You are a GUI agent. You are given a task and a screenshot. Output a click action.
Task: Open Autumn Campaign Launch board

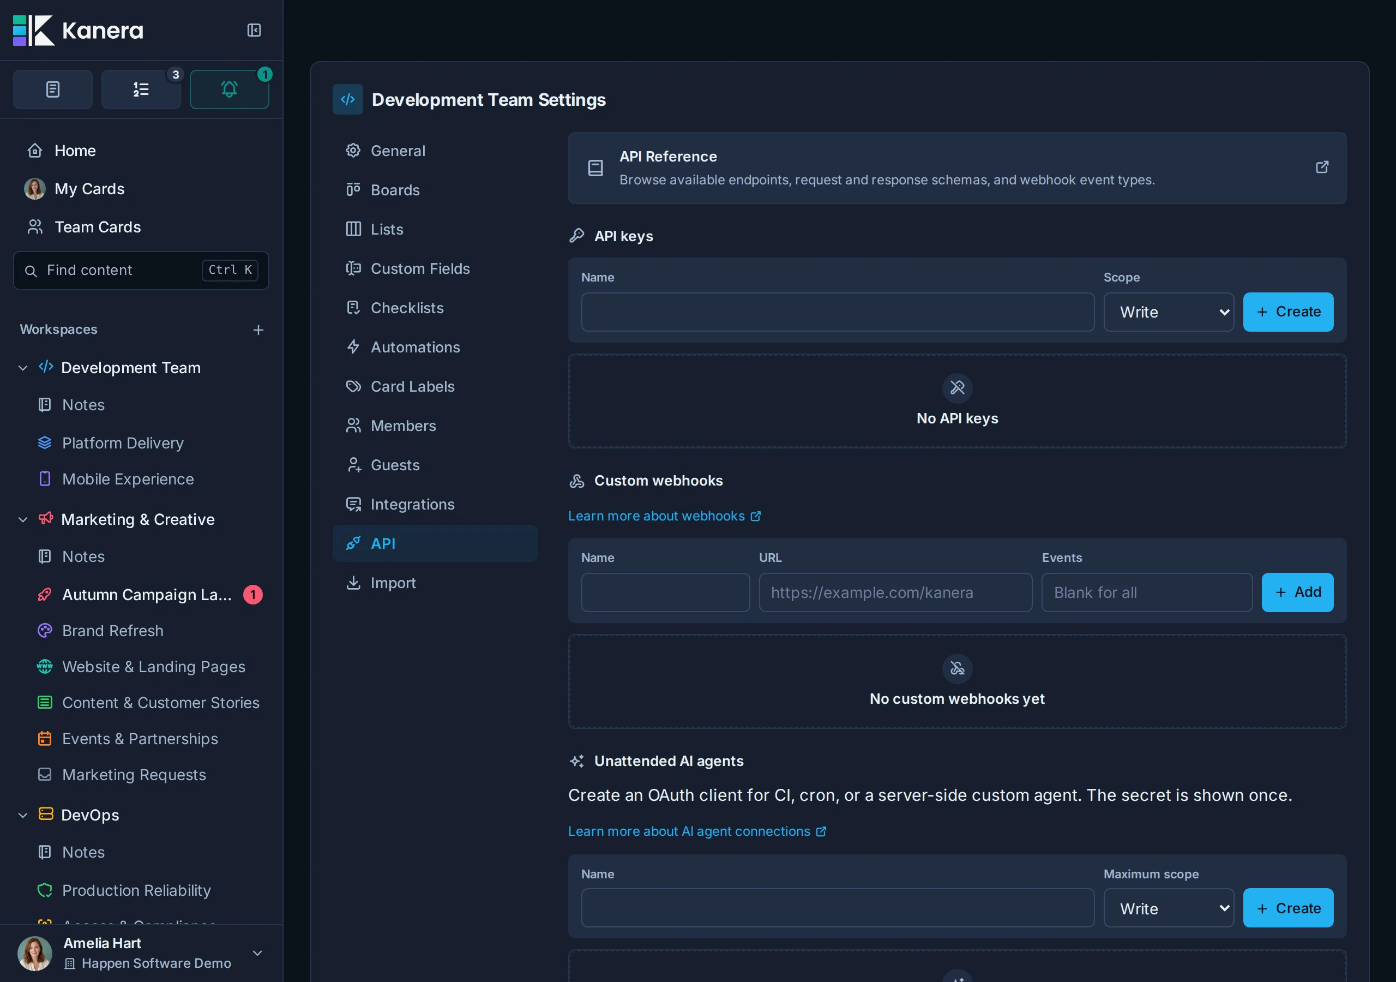click(147, 595)
